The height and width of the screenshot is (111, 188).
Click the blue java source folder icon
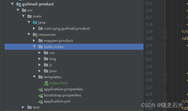pyautogui.click(x=35, y=22)
